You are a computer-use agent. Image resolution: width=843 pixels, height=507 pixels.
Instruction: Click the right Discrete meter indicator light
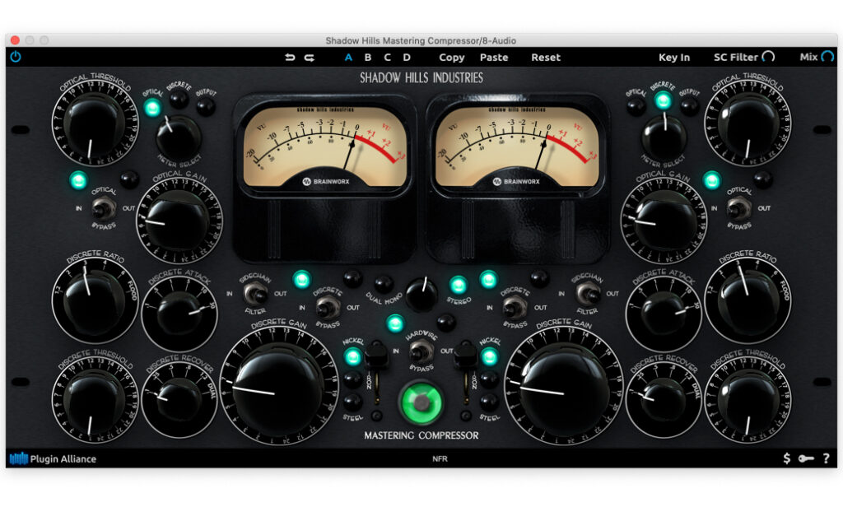(x=663, y=100)
